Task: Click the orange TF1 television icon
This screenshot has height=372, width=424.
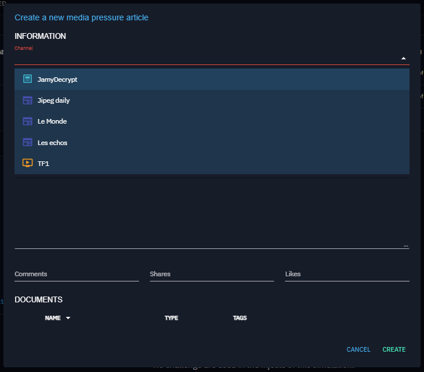Action: (x=27, y=163)
